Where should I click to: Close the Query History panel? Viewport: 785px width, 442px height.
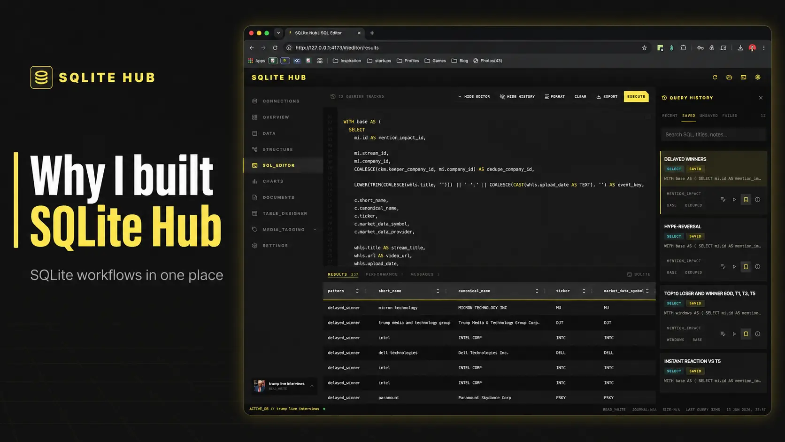pos(761,98)
